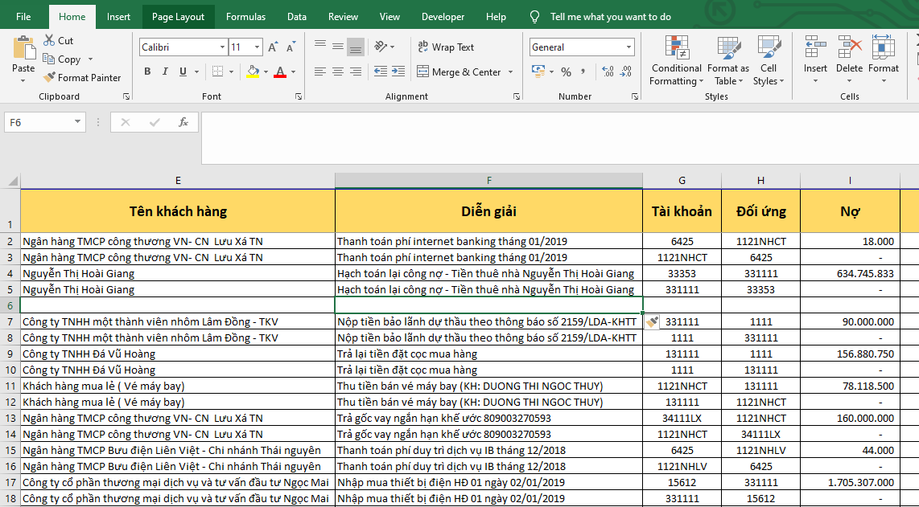Increase font size with the larger A icon

(273, 47)
